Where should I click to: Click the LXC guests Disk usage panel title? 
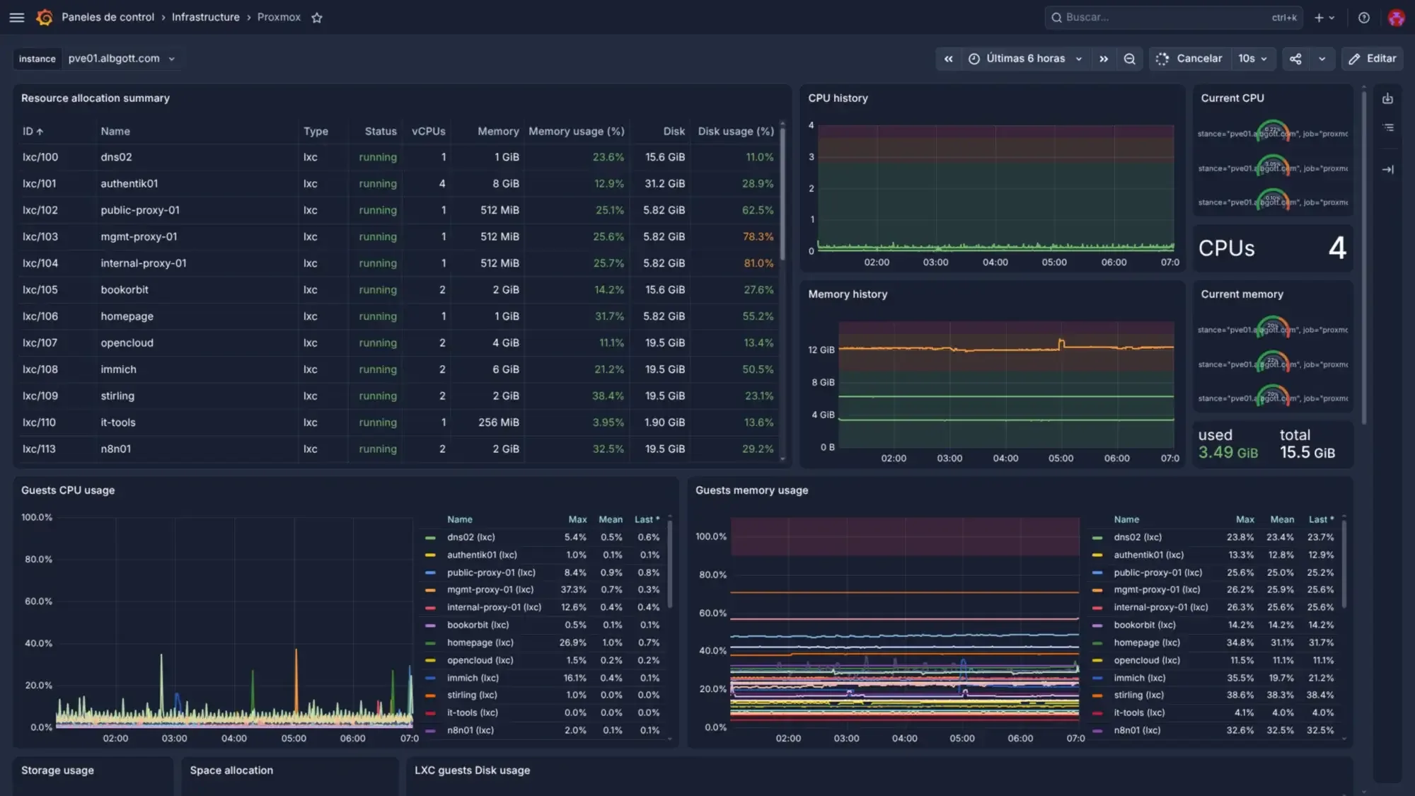click(x=472, y=771)
